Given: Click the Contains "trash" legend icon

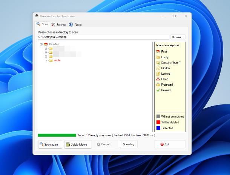Looking at the screenshot, I should click(158, 62).
